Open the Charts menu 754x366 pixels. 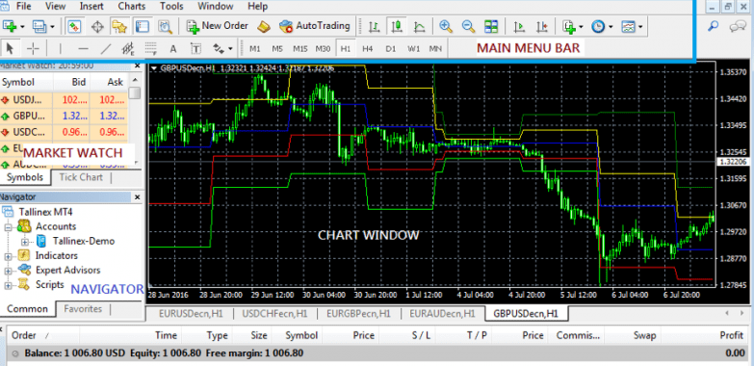[131, 6]
